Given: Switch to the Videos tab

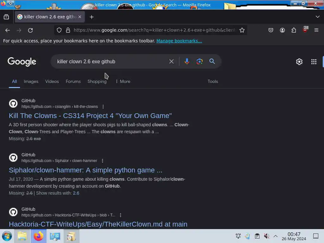Looking at the screenshot, I should tap(52, 81).
